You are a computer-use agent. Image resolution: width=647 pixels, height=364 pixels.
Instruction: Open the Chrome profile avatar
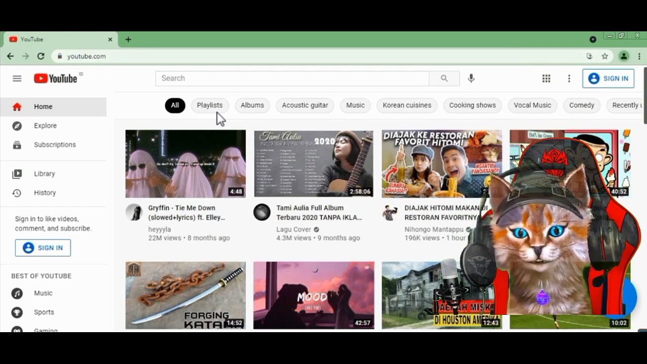pyautogui.click(x=624, y=56)
